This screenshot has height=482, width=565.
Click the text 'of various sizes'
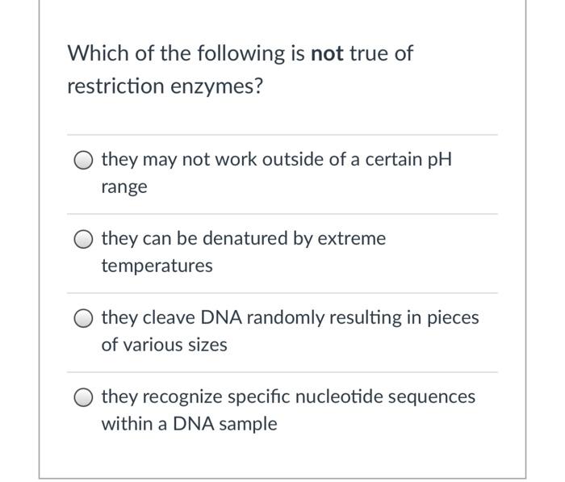[165, 345]
